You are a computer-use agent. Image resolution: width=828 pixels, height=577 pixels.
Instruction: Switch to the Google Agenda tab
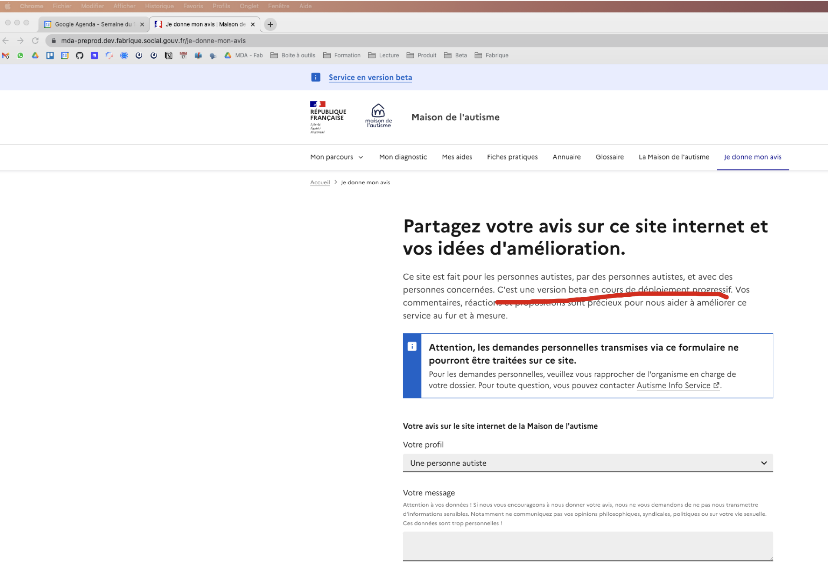[x=91, y=24]
